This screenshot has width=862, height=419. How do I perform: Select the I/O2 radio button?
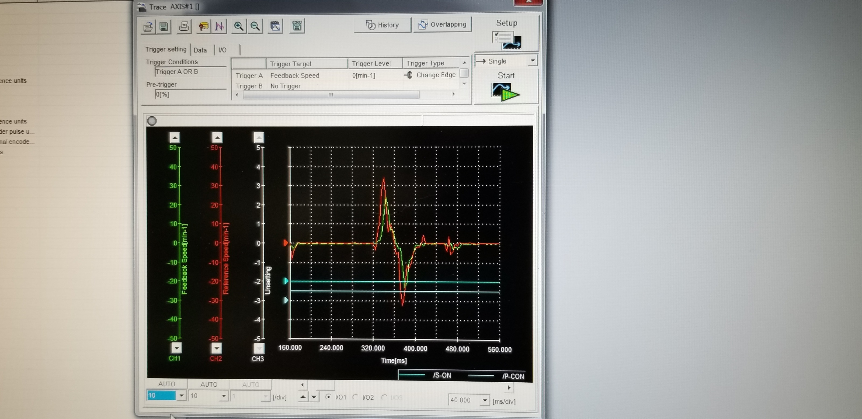[x=355, y=397]
